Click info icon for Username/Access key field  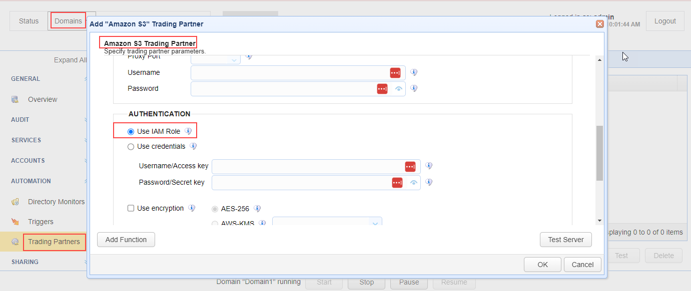(429, 166)
